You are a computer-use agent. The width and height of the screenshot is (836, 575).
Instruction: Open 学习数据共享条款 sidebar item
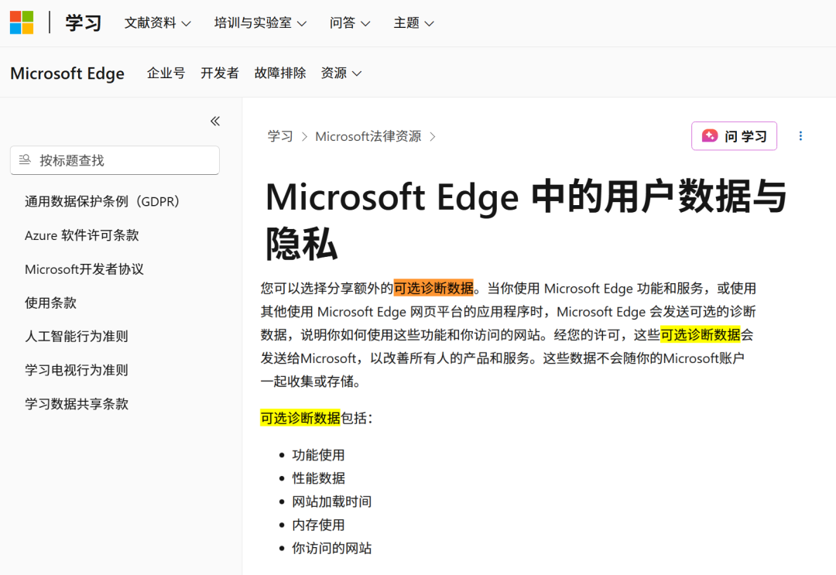point(76,403)
